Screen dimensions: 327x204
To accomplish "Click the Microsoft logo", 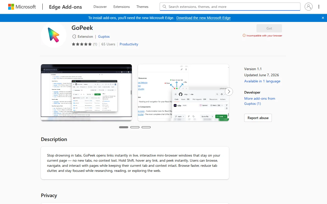I will pyautogui.click(x=22, y=7).
